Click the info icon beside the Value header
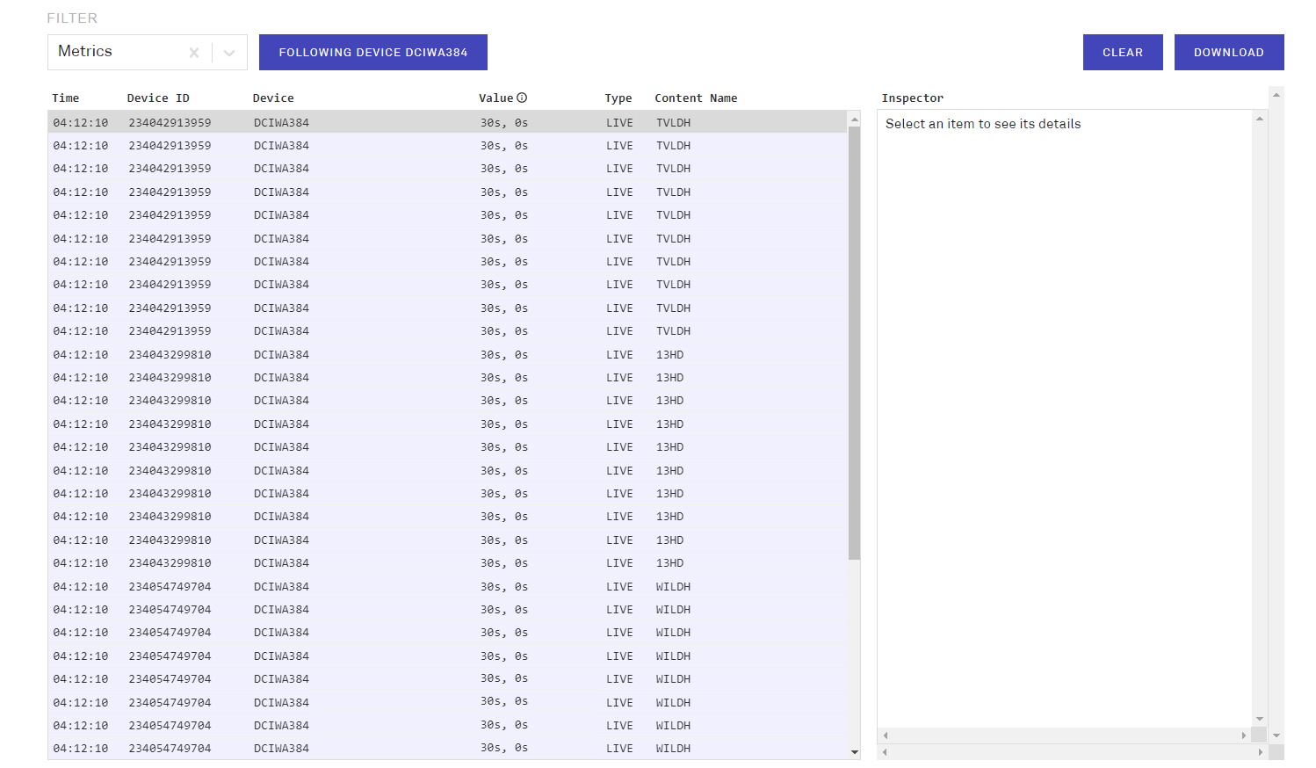This screenshot has width=1316, height=768. (522, 98)
